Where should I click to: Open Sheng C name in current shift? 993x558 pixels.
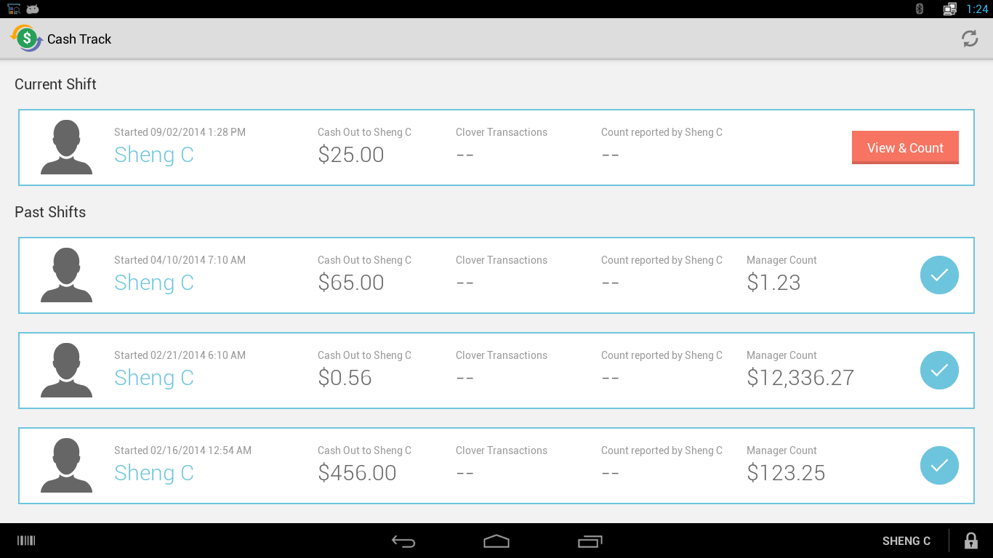click(154, 155)
